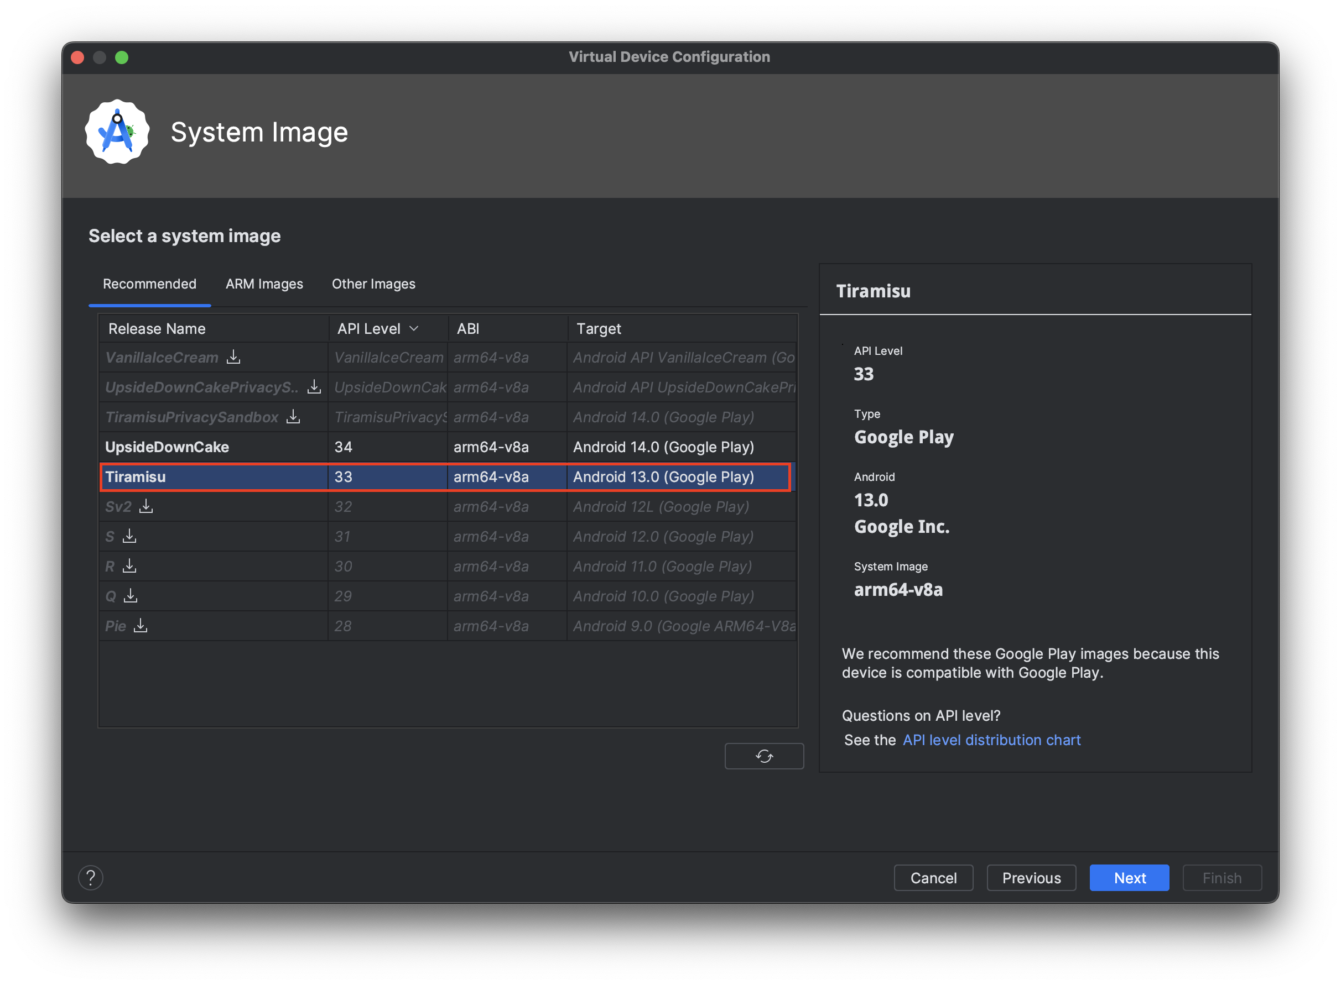The image size is (1341, 985).
Task: Open the API level distribution chart link
Action: (991, 740)
